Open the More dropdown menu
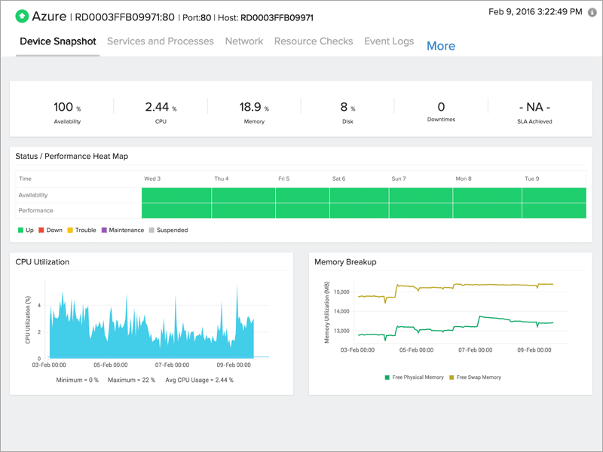The image size is (603, 452). pyautogui.click(x=441, y=46)
